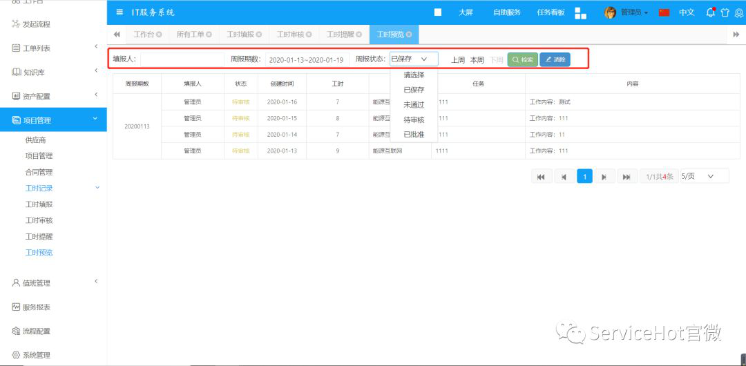
Task: Click the grid blocks icon next to 任务看板
Action: click(x=580, y=13)
